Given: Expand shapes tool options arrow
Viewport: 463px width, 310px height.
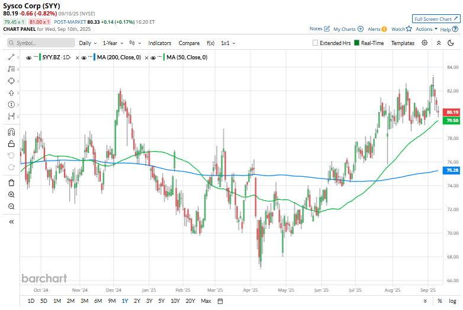Looking at the screenshot, I should click(18, 81).
